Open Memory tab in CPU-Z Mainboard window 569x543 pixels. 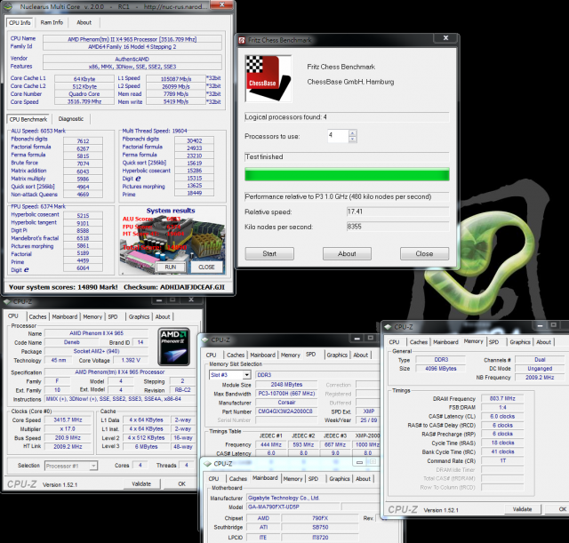click(293, 479)
